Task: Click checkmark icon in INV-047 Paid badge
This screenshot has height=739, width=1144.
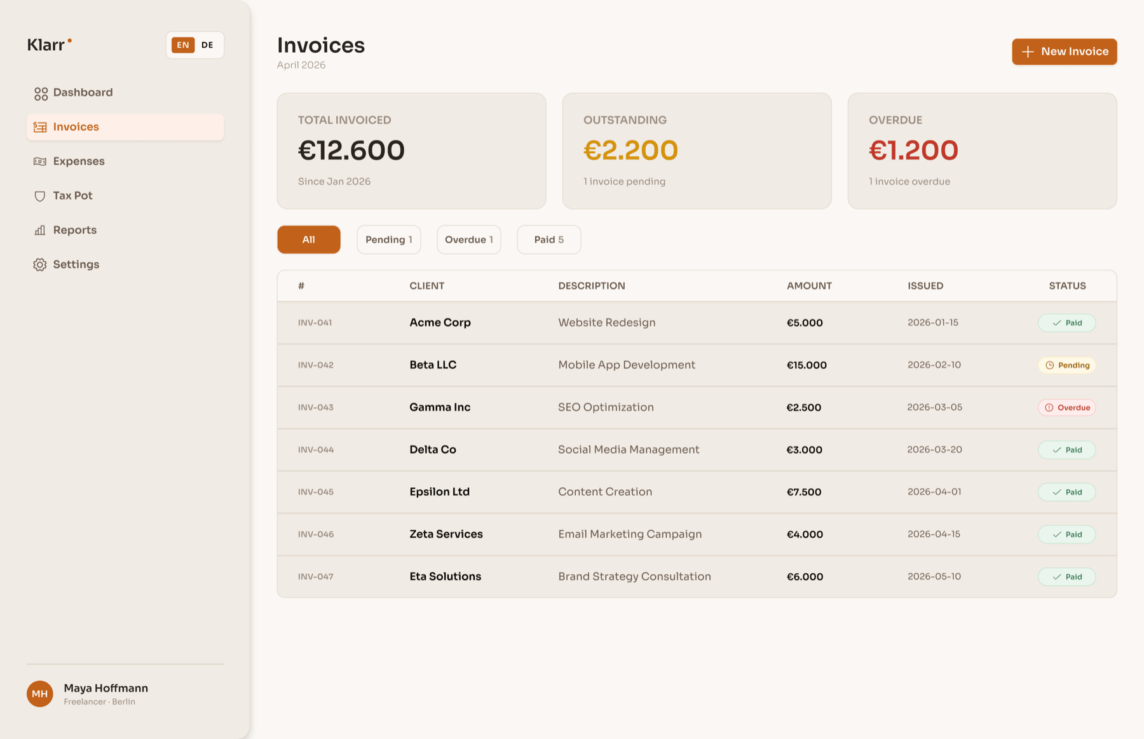Action: tap(1057, 577)
